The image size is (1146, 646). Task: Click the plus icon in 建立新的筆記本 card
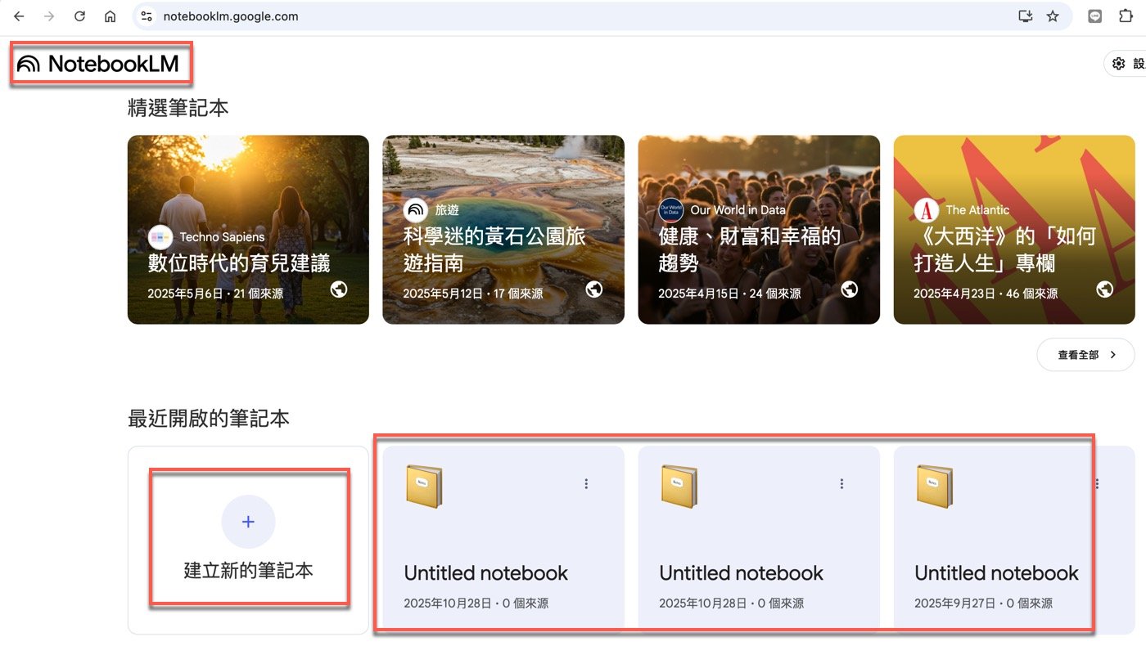point(248,521)
